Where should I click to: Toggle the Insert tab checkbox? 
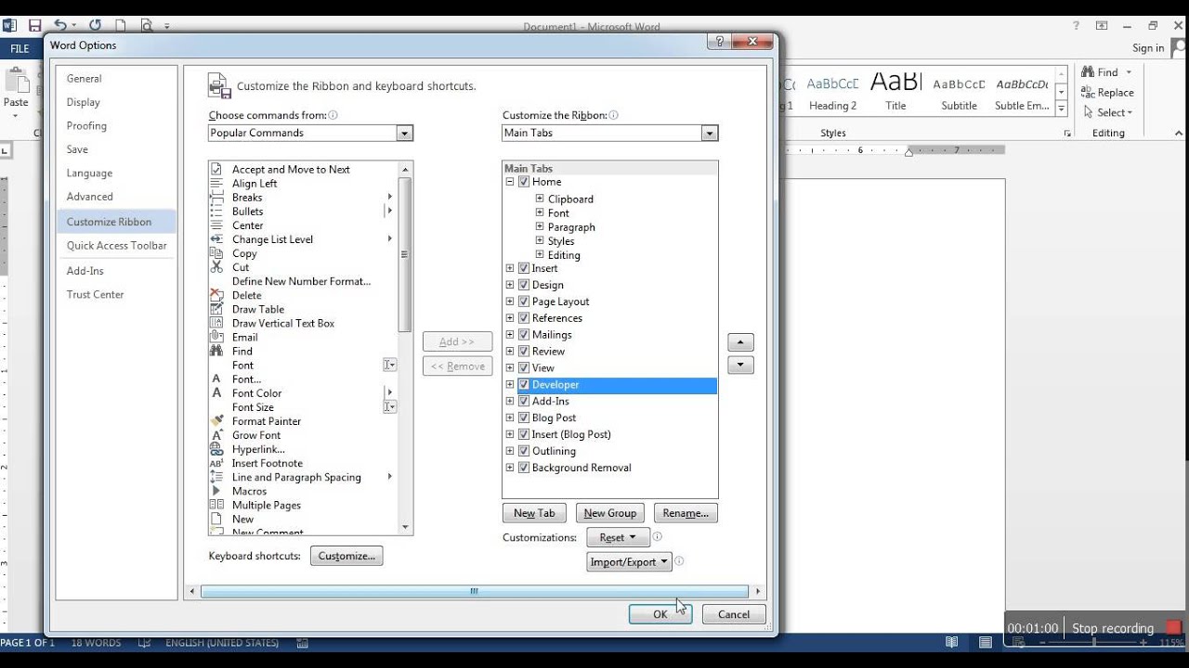524,268
